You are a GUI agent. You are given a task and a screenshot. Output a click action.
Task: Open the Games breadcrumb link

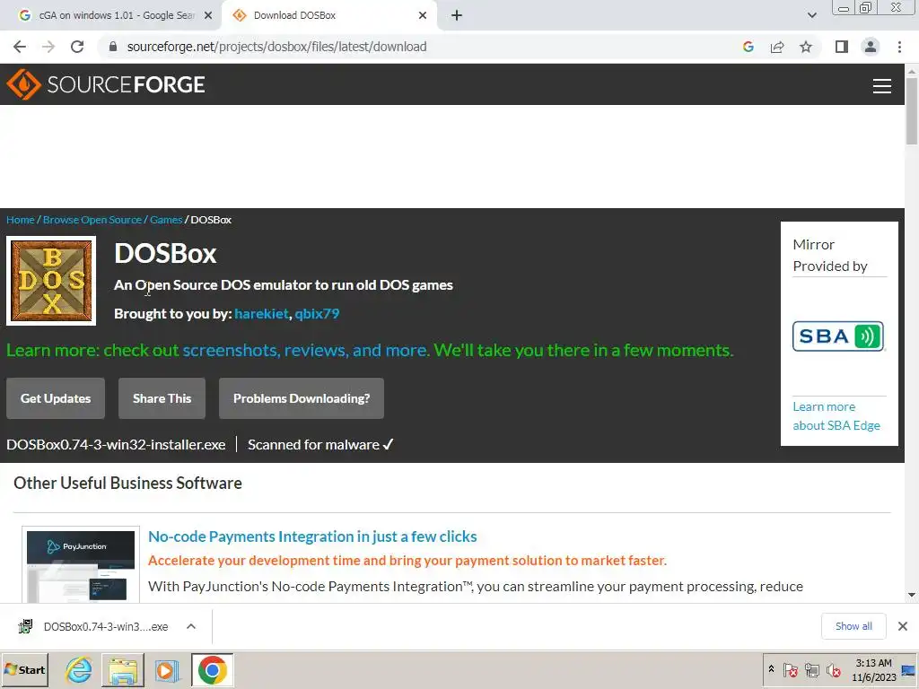166,220
